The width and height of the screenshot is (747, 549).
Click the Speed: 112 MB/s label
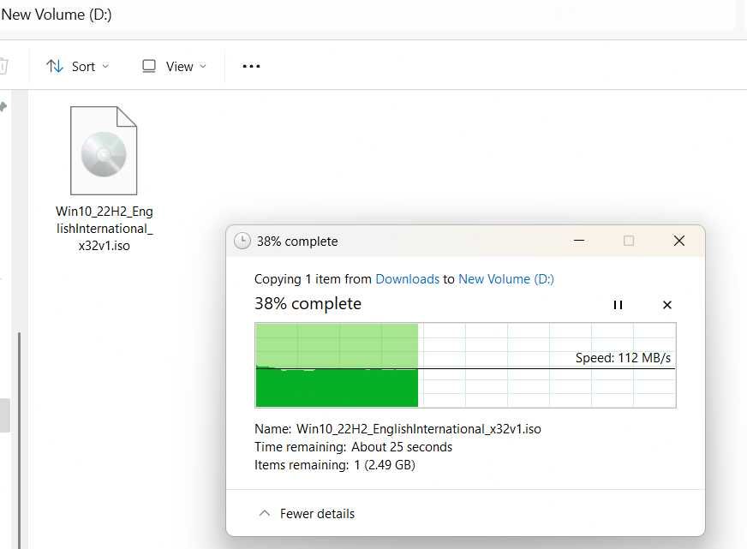pos(623,358)
